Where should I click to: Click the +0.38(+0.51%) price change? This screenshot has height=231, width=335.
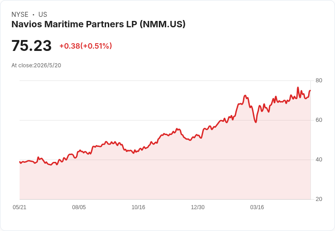[86, 46]
